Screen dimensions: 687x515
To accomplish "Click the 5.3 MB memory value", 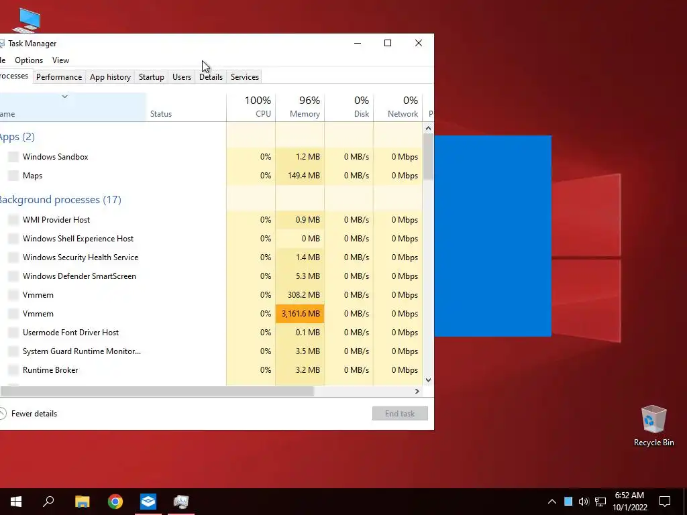I will click(x=307, y=276).
